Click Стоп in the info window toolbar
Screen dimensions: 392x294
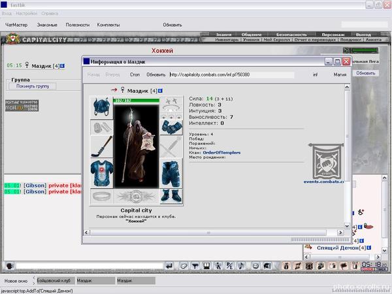135,74
